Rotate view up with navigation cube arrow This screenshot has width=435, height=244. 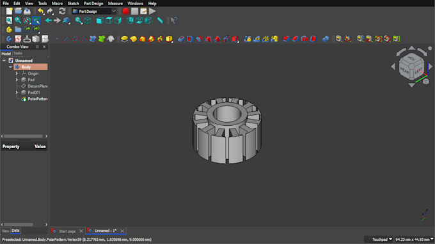click(412, 48)
